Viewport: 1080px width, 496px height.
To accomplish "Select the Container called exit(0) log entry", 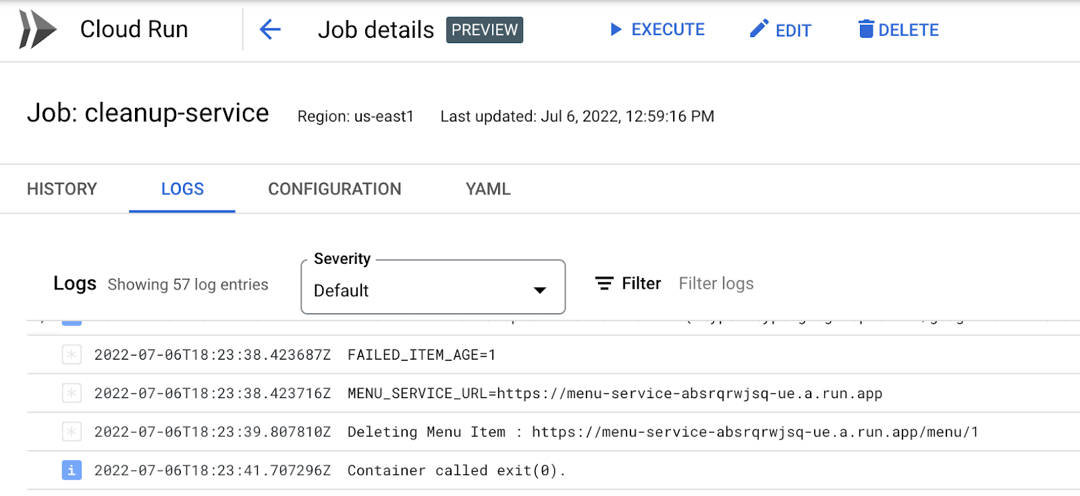I will coord(456,470).
